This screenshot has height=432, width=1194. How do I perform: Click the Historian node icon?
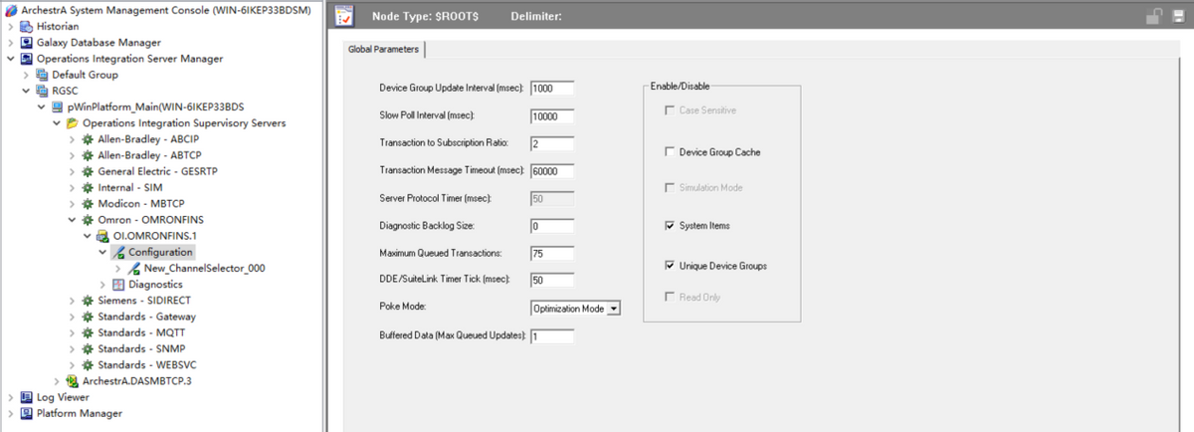coord(27,27)
